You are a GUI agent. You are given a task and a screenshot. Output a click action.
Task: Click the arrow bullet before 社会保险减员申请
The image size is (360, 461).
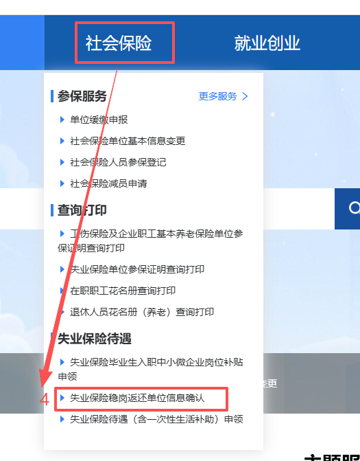pos(62,183)
